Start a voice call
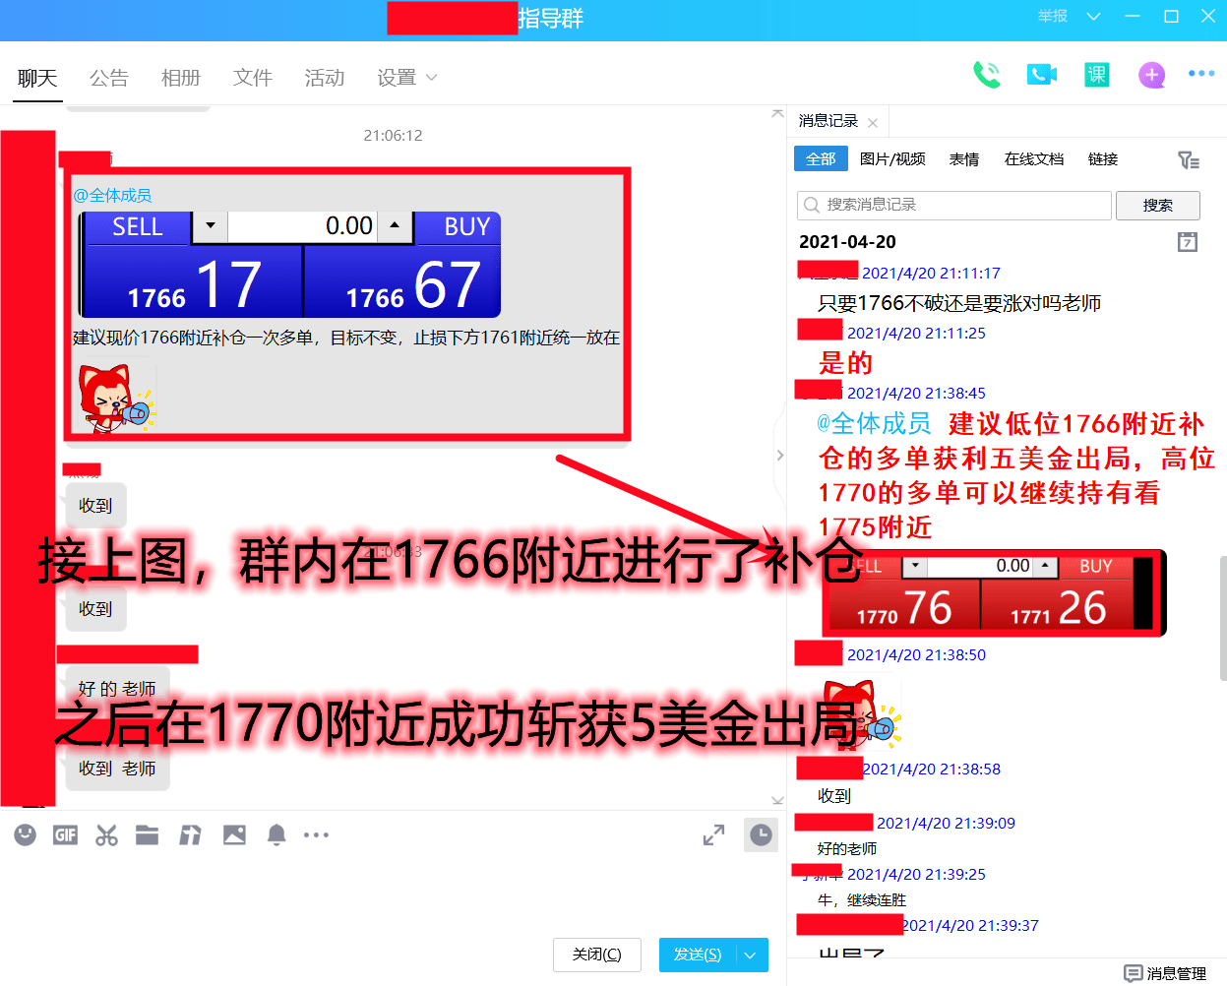1227x986 pixels. click(x=988, y=74)
